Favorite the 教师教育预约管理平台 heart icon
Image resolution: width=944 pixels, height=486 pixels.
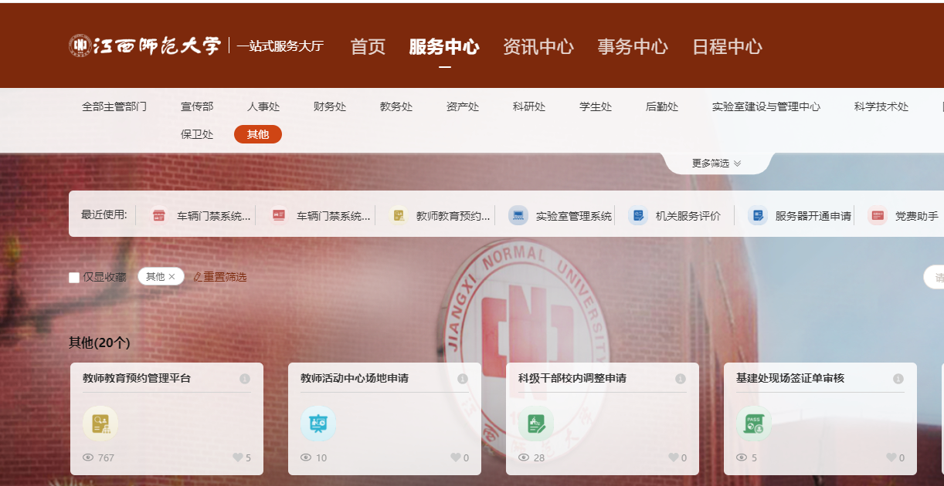[x=238, y=457]
